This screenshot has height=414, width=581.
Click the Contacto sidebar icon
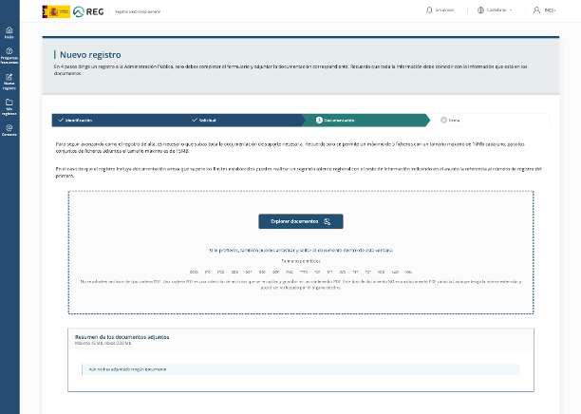[x=9, y=130]
